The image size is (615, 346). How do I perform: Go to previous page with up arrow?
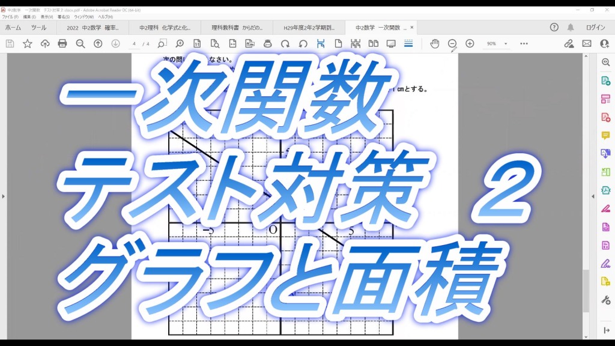tap(98, 44)
